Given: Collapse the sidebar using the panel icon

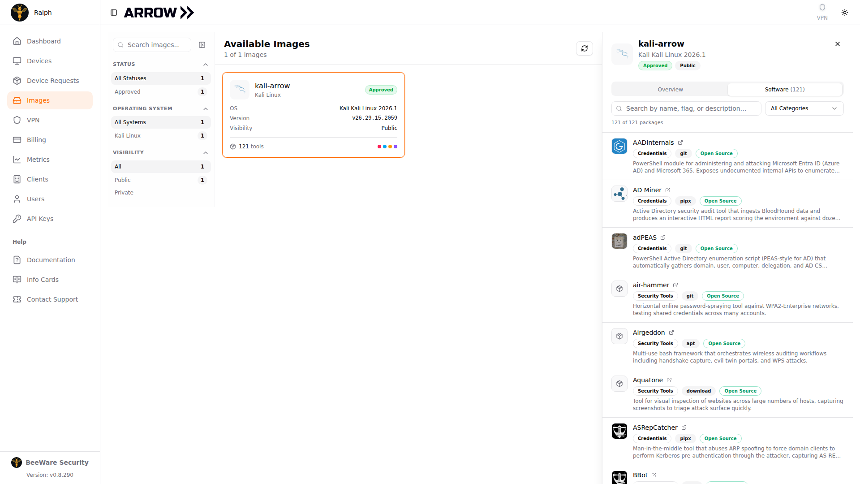Looking at the screenshot, I should pos(114,13).
